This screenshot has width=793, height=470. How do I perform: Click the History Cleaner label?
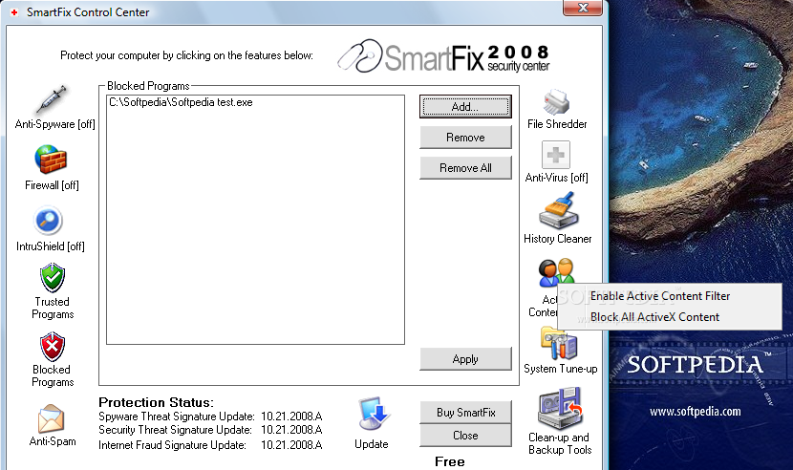coord(557,239)
